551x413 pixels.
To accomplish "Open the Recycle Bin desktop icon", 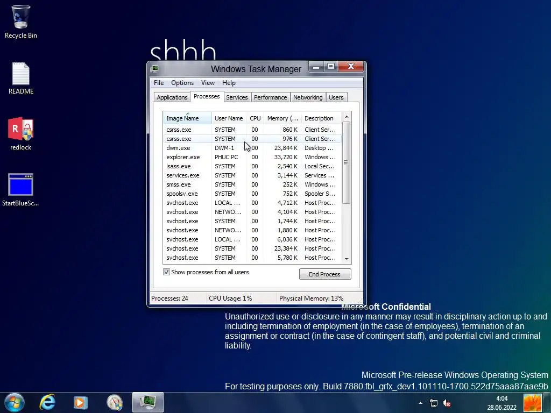I will 21,22.
